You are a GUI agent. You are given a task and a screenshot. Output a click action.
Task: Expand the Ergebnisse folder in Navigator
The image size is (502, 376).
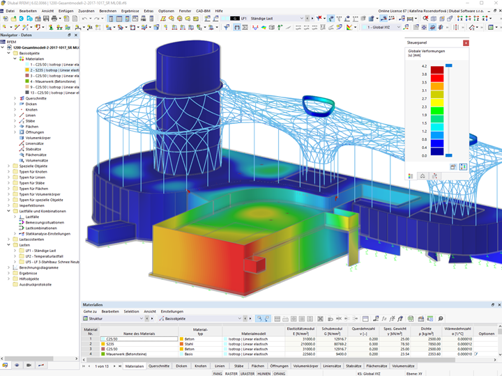8,273
